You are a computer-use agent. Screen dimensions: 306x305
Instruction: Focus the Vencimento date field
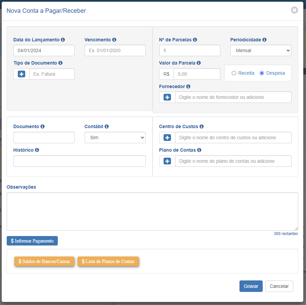tap(115, 50)
